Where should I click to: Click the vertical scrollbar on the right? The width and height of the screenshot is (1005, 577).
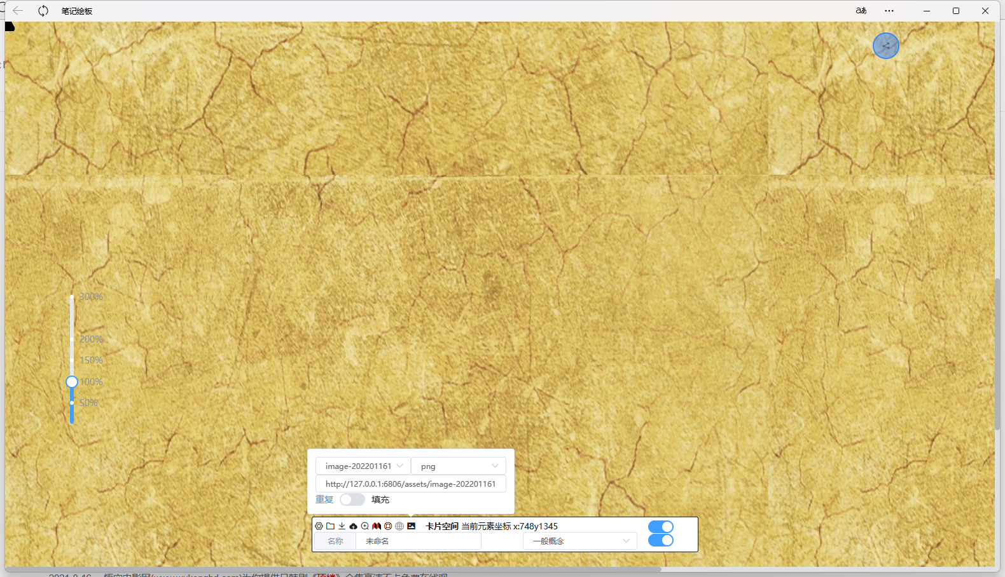pyautogui.click(x=998, y=354)
